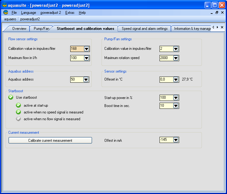Image resolution: width=227 pixels, height=194 pixels.
Task: Click the MDI child minimize icon
Action: (x=212, y=13)
